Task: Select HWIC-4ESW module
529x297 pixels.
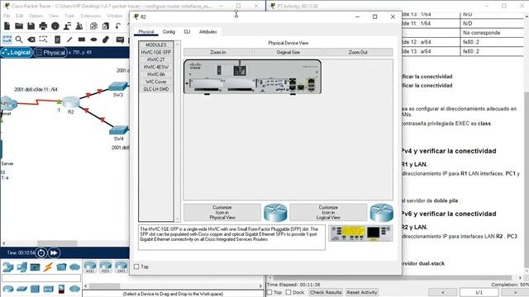Action: (156, 67)
